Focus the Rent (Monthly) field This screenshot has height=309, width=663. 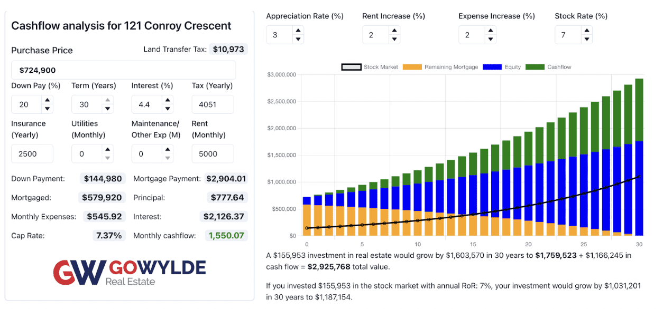pyautogui.click(x=213, y=154)
